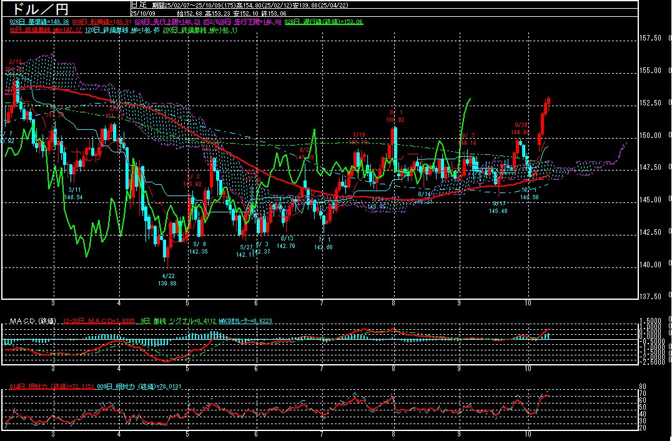Select the 8/1 high marker at 150.92
The height and width of the screenshot is (441, 672).
[396, 116]
